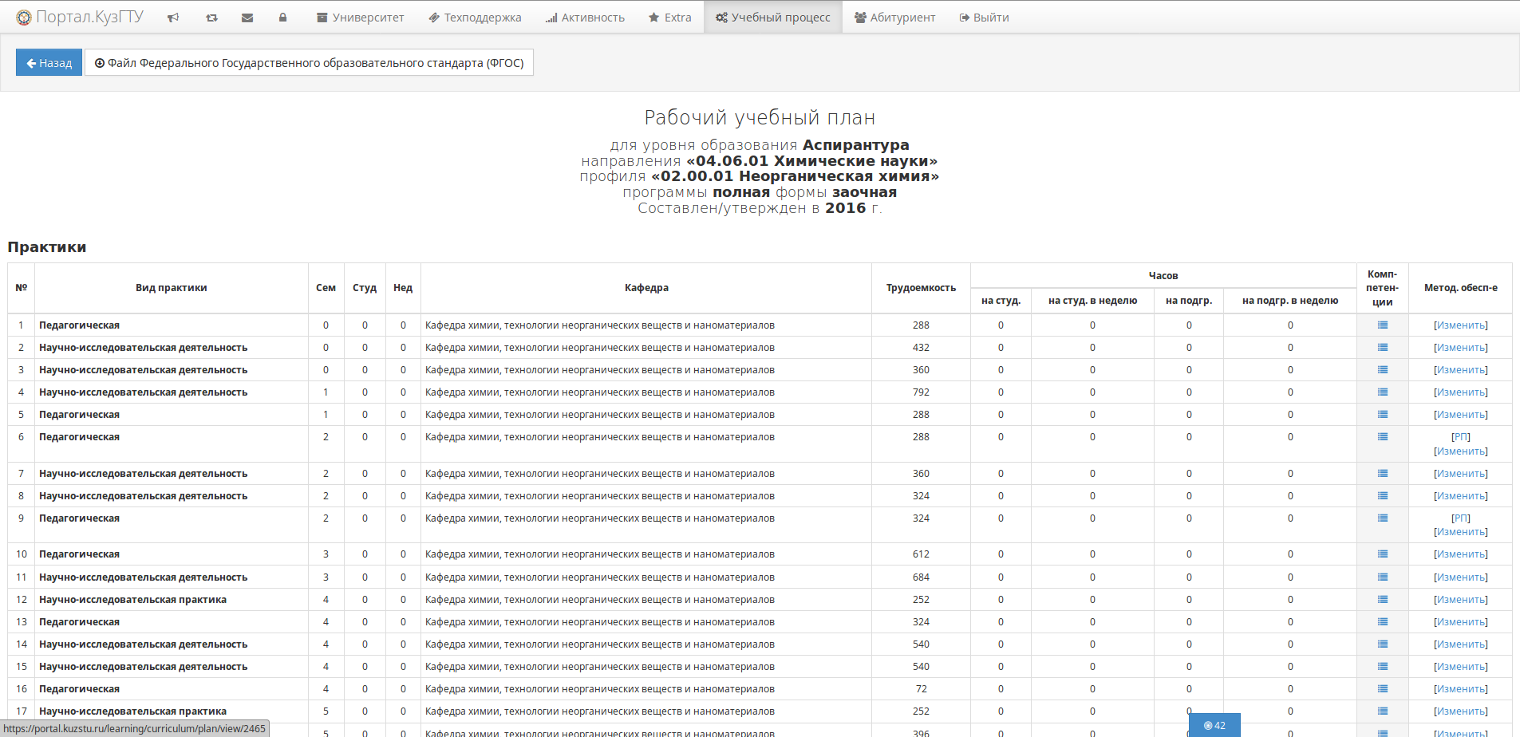The width and height of the screenshot is (1520, 737).
Task: Click the Назад back button
Action: click(x=49, y=63)
